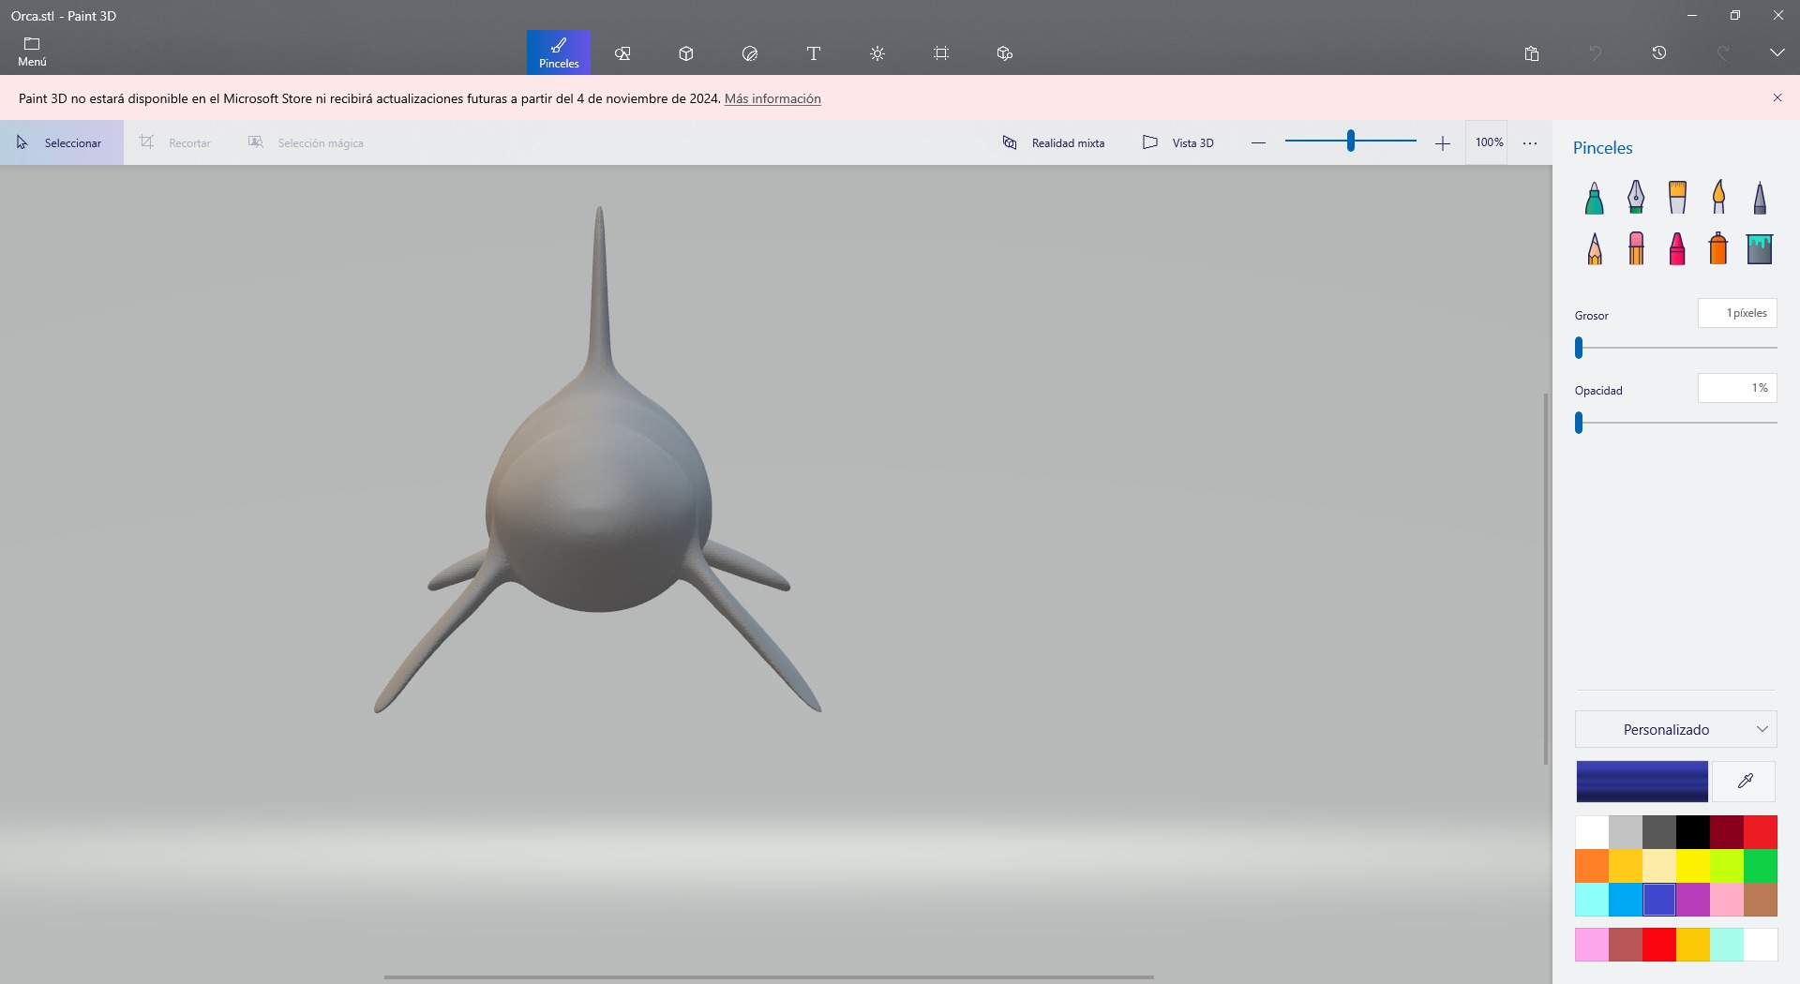Redo the last undone action
This screenshot has width=1800, height=984.
[x=1723, y=53]
